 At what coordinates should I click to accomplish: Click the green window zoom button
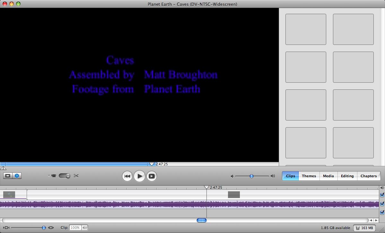[x=18, y=4]
